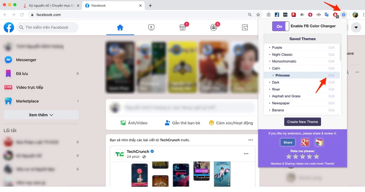The image size is (365, 192).
Task: Open Messenger in the left sidebar
Action: tap(26, 60)
